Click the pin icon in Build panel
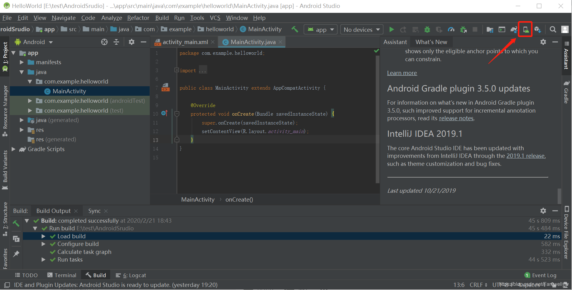The image size is (572, 290). click(x=16, y=254)
